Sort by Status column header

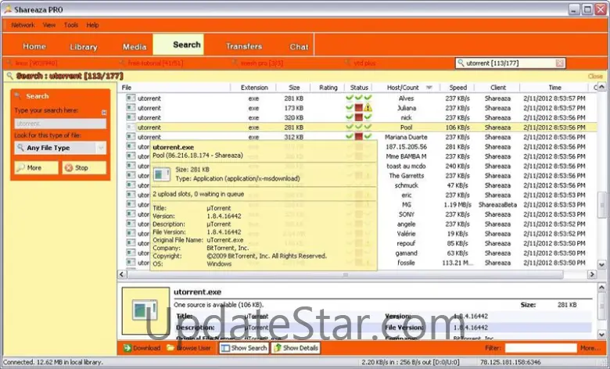[359, 88]
